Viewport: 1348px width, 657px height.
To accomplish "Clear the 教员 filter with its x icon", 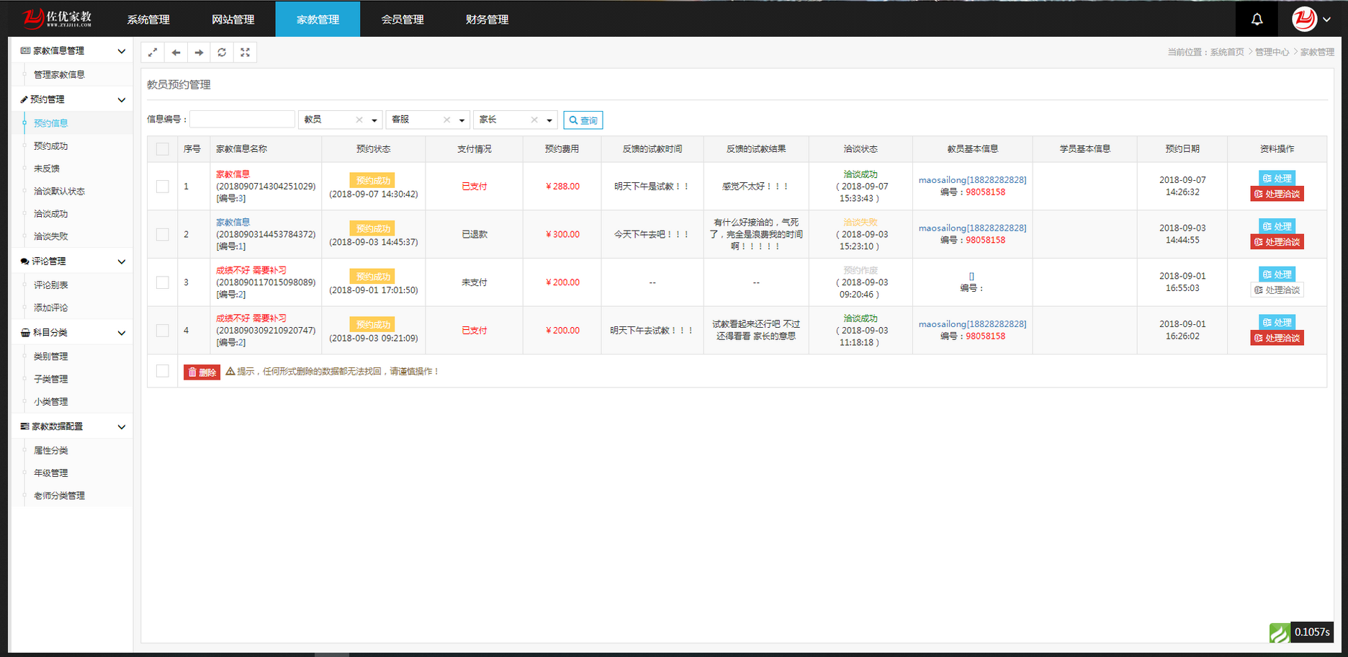I will (359, 120).
